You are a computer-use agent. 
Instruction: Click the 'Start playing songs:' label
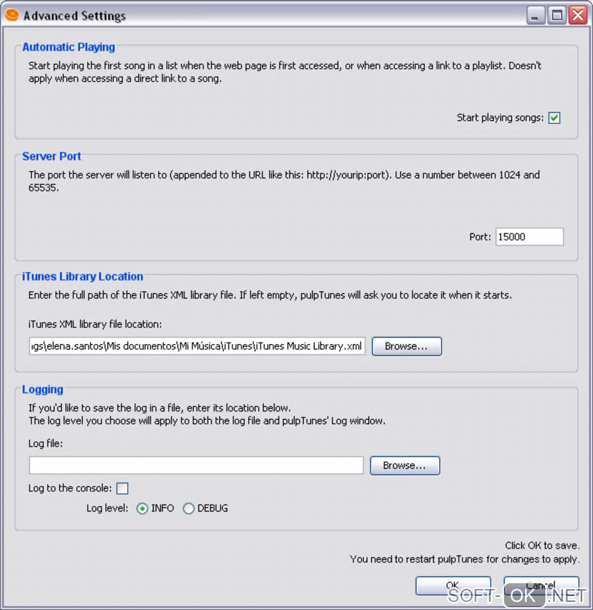[x=500, y=118]
